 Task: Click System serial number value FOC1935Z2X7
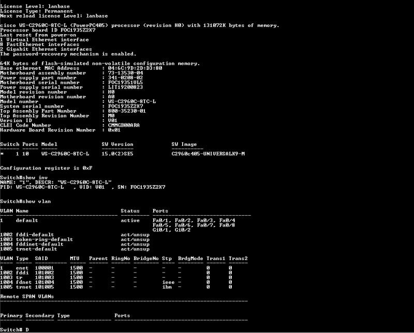click(x=125, y=106)
